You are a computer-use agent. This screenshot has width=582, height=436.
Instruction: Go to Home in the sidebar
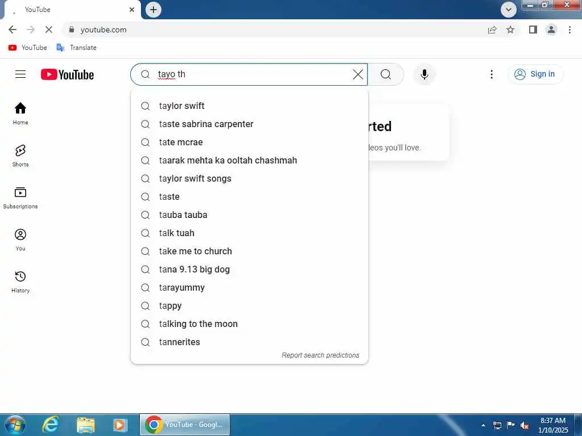pyautogui.click(x=20, y=114)
